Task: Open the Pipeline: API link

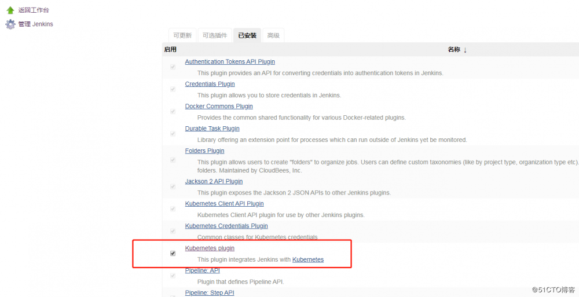Action: coord(202,270)
